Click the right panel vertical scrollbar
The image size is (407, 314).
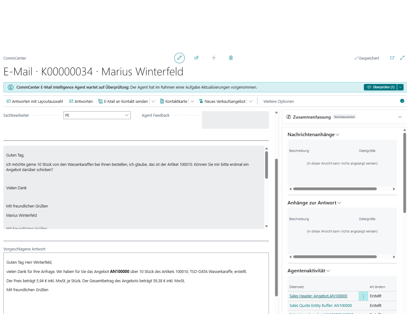(x=405, y=173)
